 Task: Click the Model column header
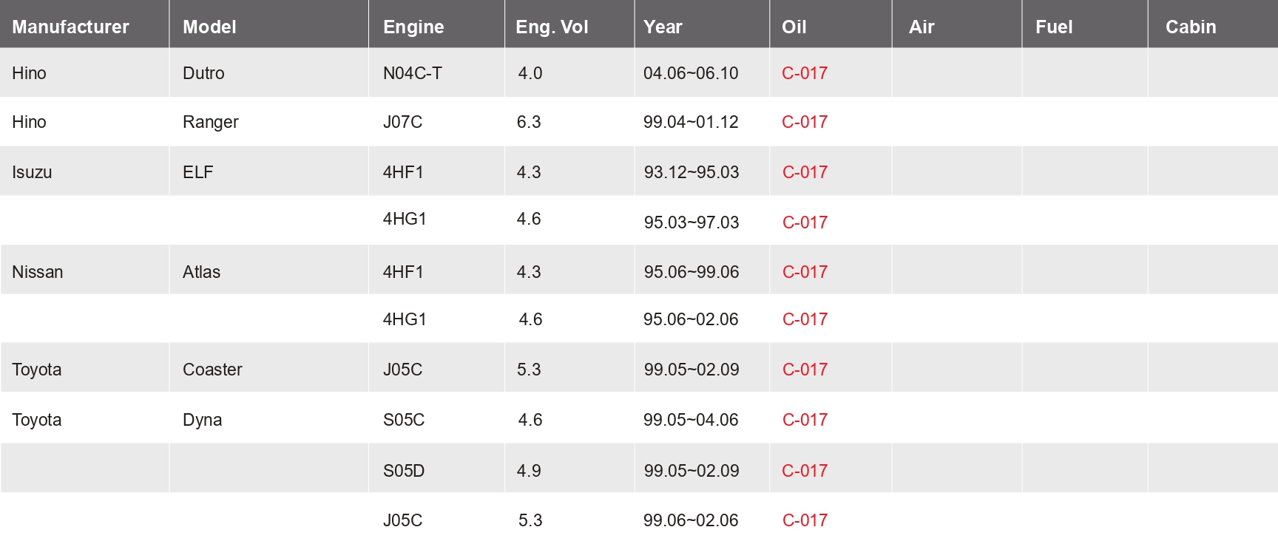point(209,27)
